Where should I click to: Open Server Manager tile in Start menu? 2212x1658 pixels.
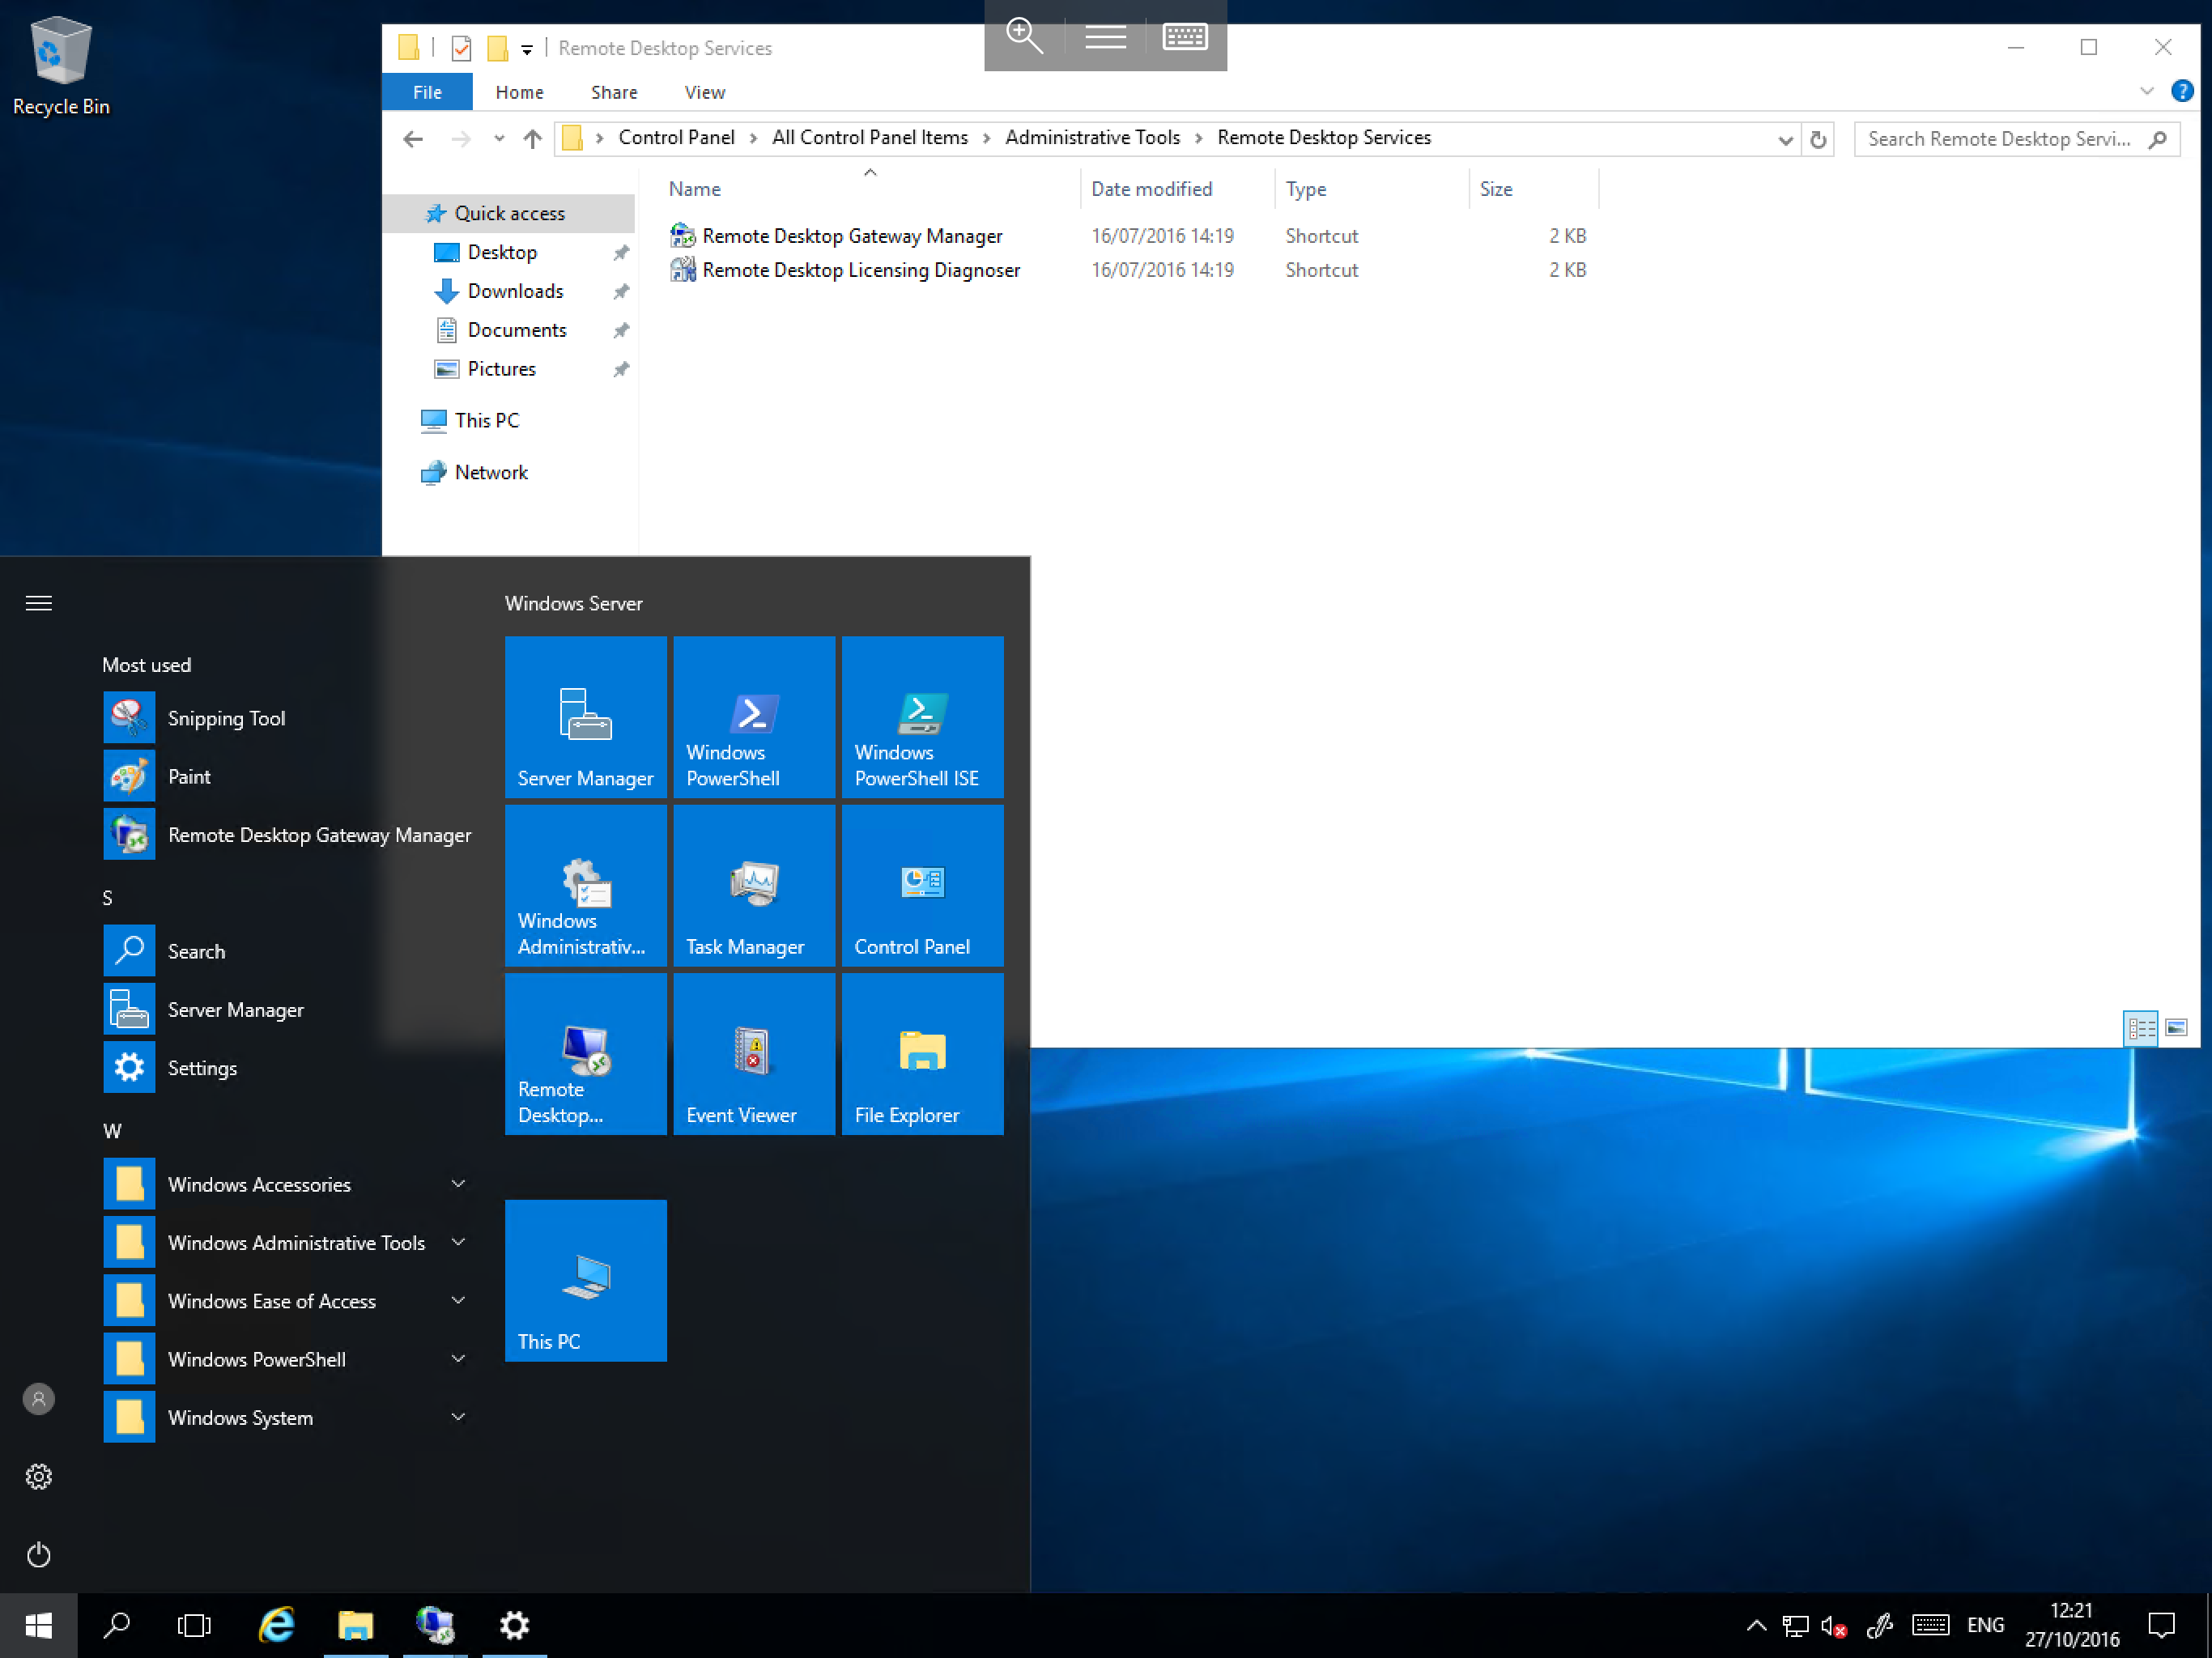(x=585, y=716)
